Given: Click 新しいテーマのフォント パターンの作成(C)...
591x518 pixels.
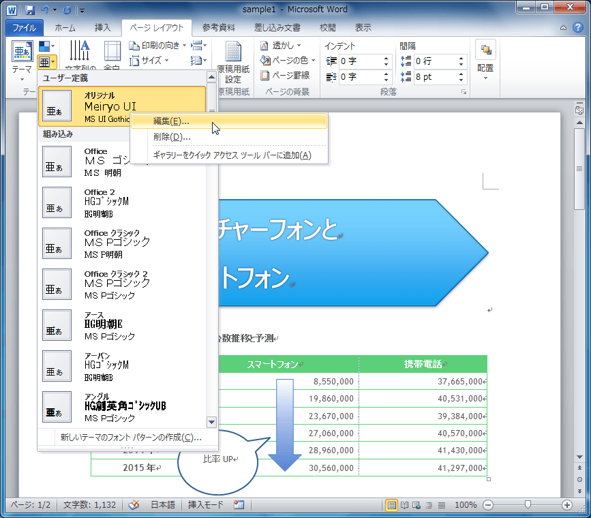Looking at the screenshot, I should click(127, 438).
